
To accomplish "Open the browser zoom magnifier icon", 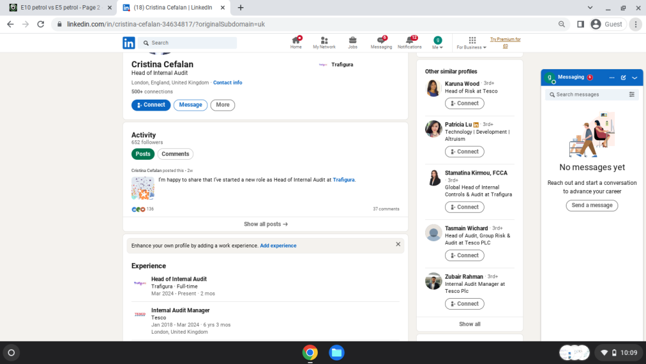I will 561,25.
